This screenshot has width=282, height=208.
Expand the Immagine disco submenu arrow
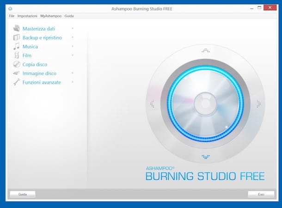[x=73, y=73]
